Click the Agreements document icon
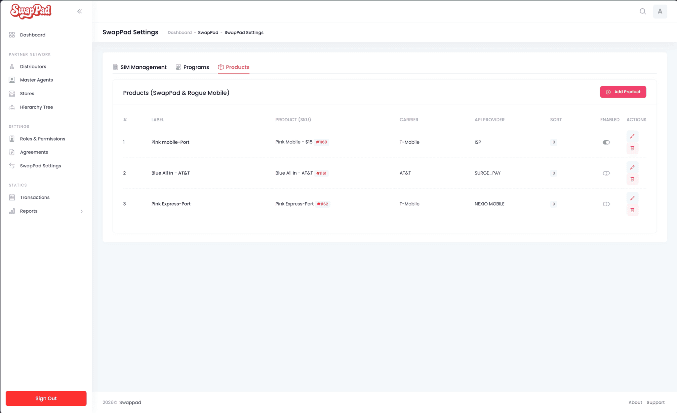 click(x=12, y=152)
